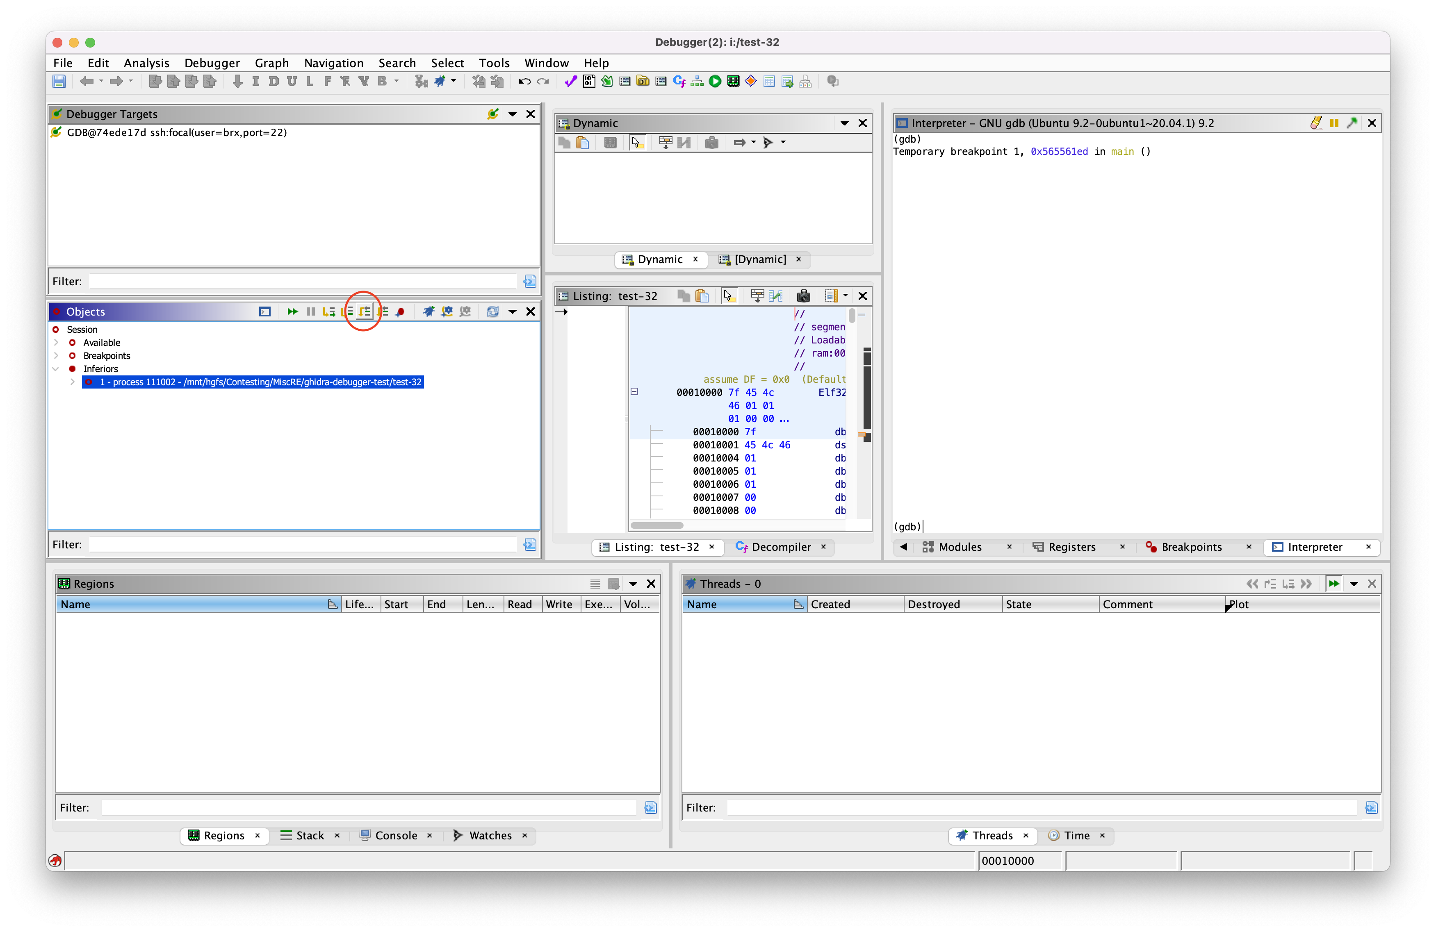Step into the next instruction
The width and height of the screenshot is (1436, 932).
point(329,311)
